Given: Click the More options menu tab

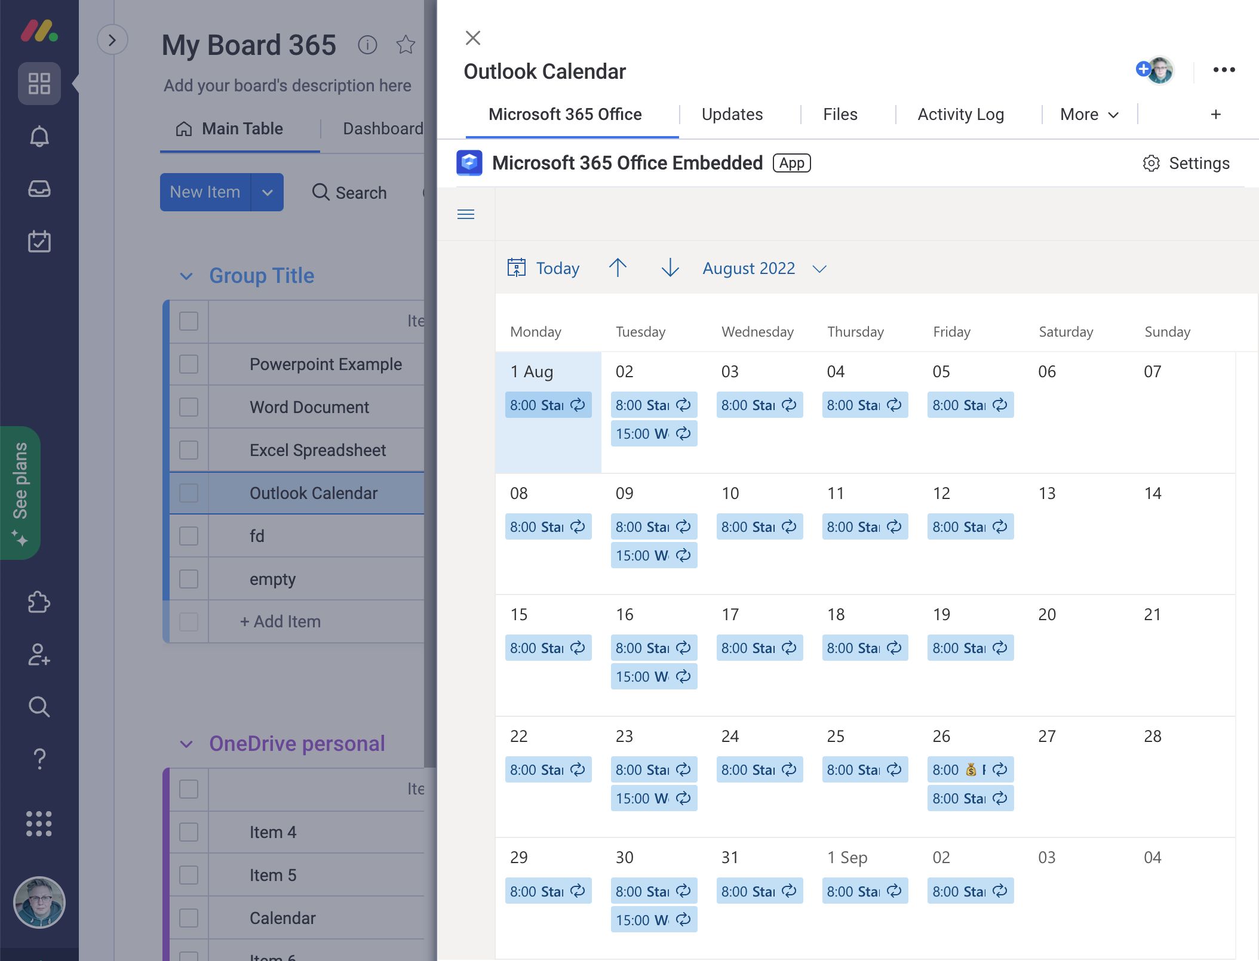Looking at the screenshot, I should pos(1088,114).
